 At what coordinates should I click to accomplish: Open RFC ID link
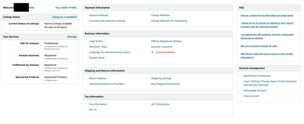[93, 110]
